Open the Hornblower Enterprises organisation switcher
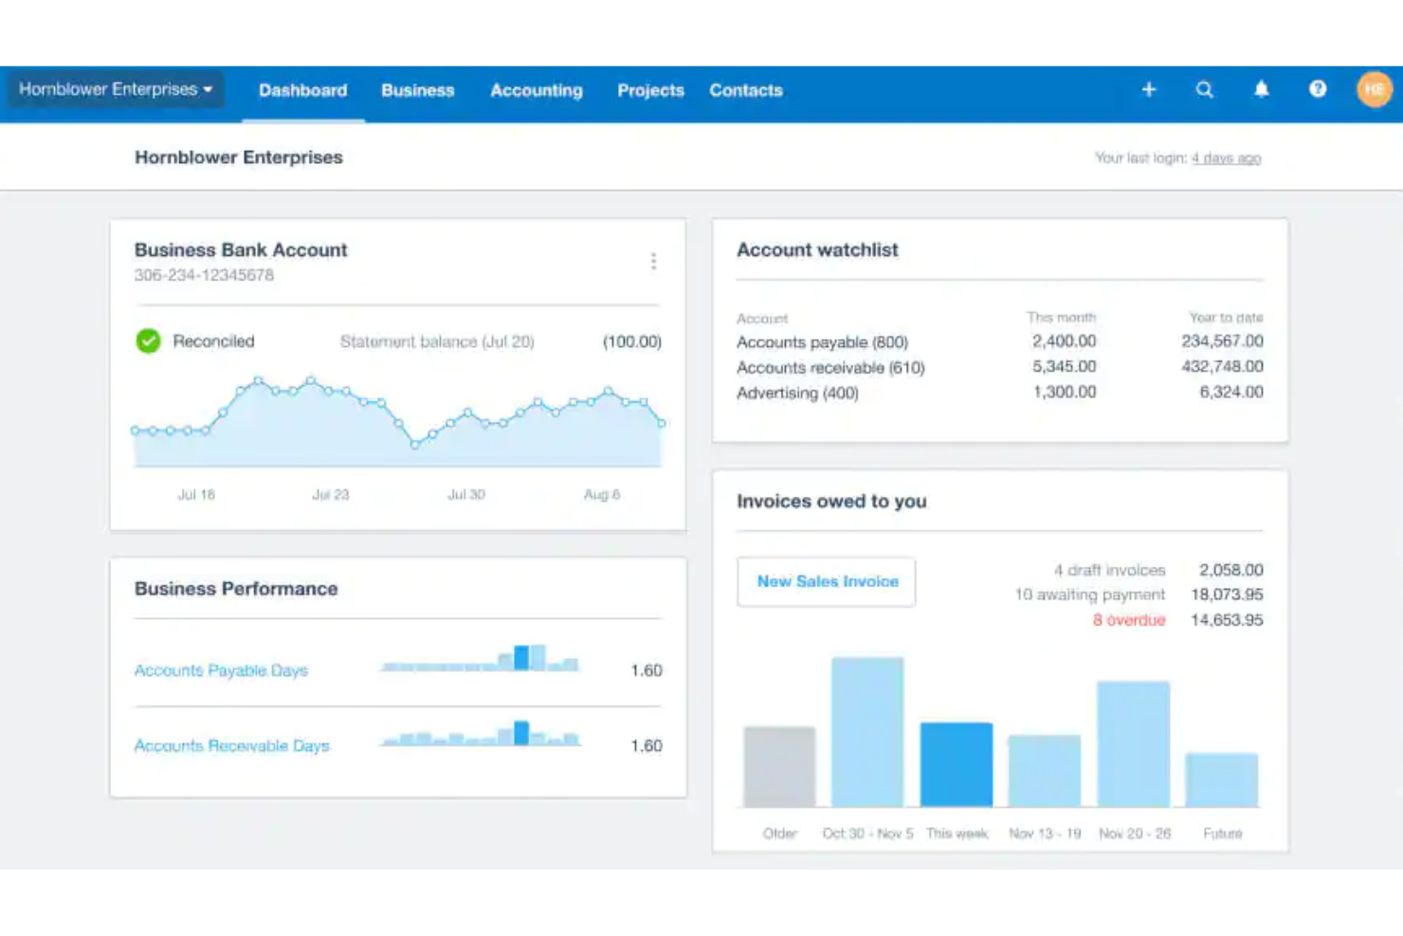 (x=107, y=88)
